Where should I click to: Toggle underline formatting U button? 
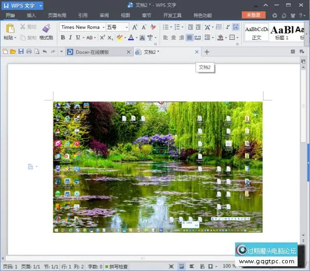click(78, 38)
